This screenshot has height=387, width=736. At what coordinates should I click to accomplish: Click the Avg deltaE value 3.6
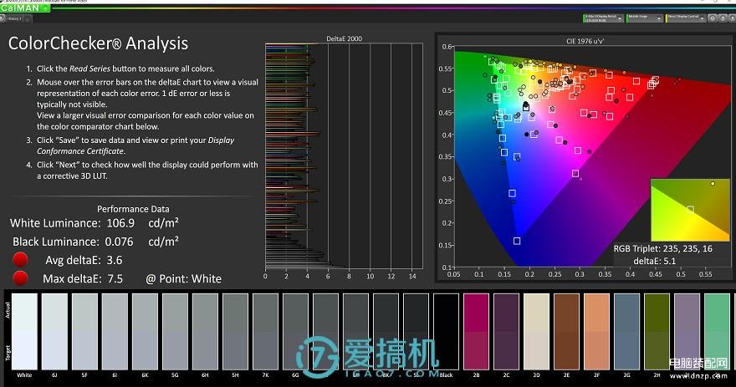[114, 260]
